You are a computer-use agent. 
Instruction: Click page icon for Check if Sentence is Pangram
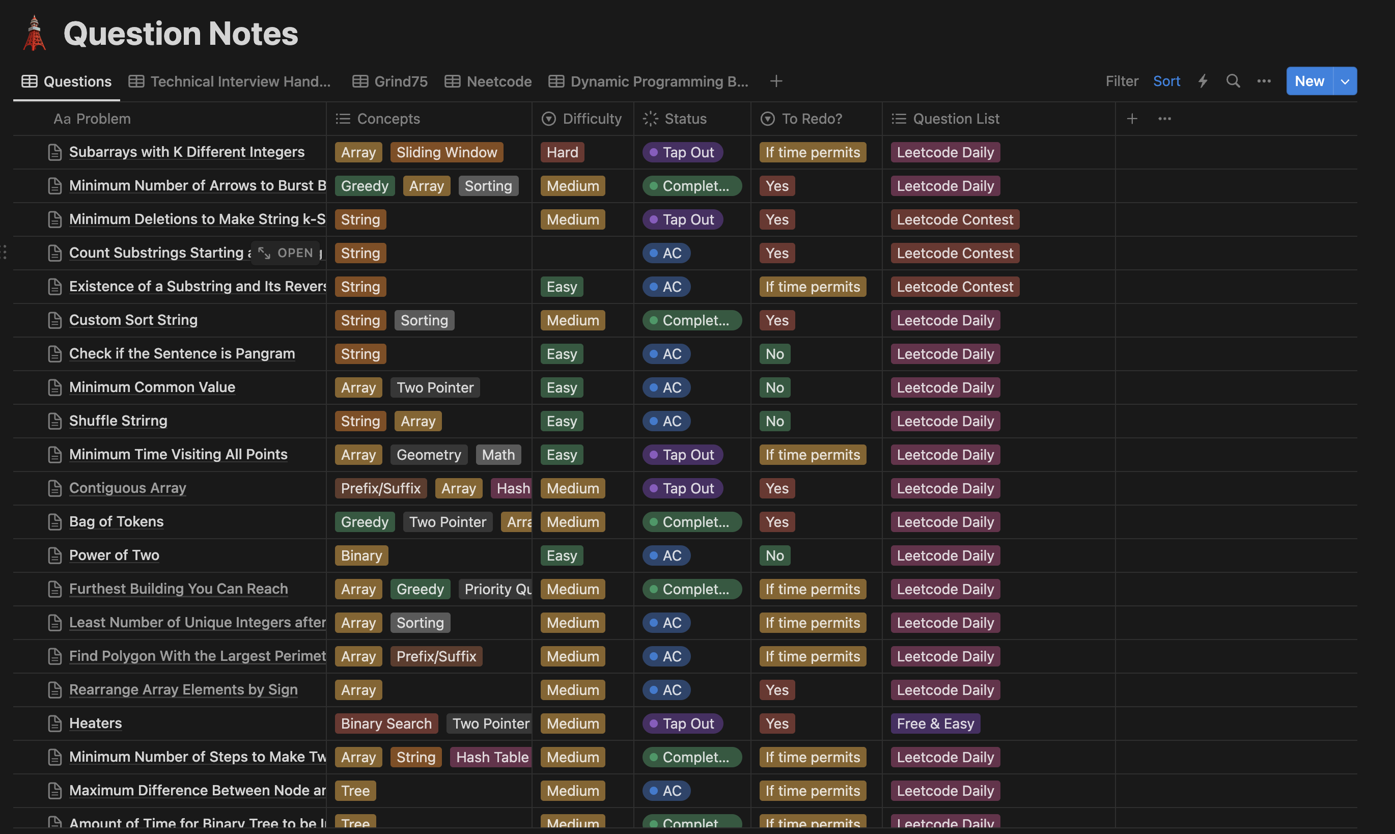[54, 354]
